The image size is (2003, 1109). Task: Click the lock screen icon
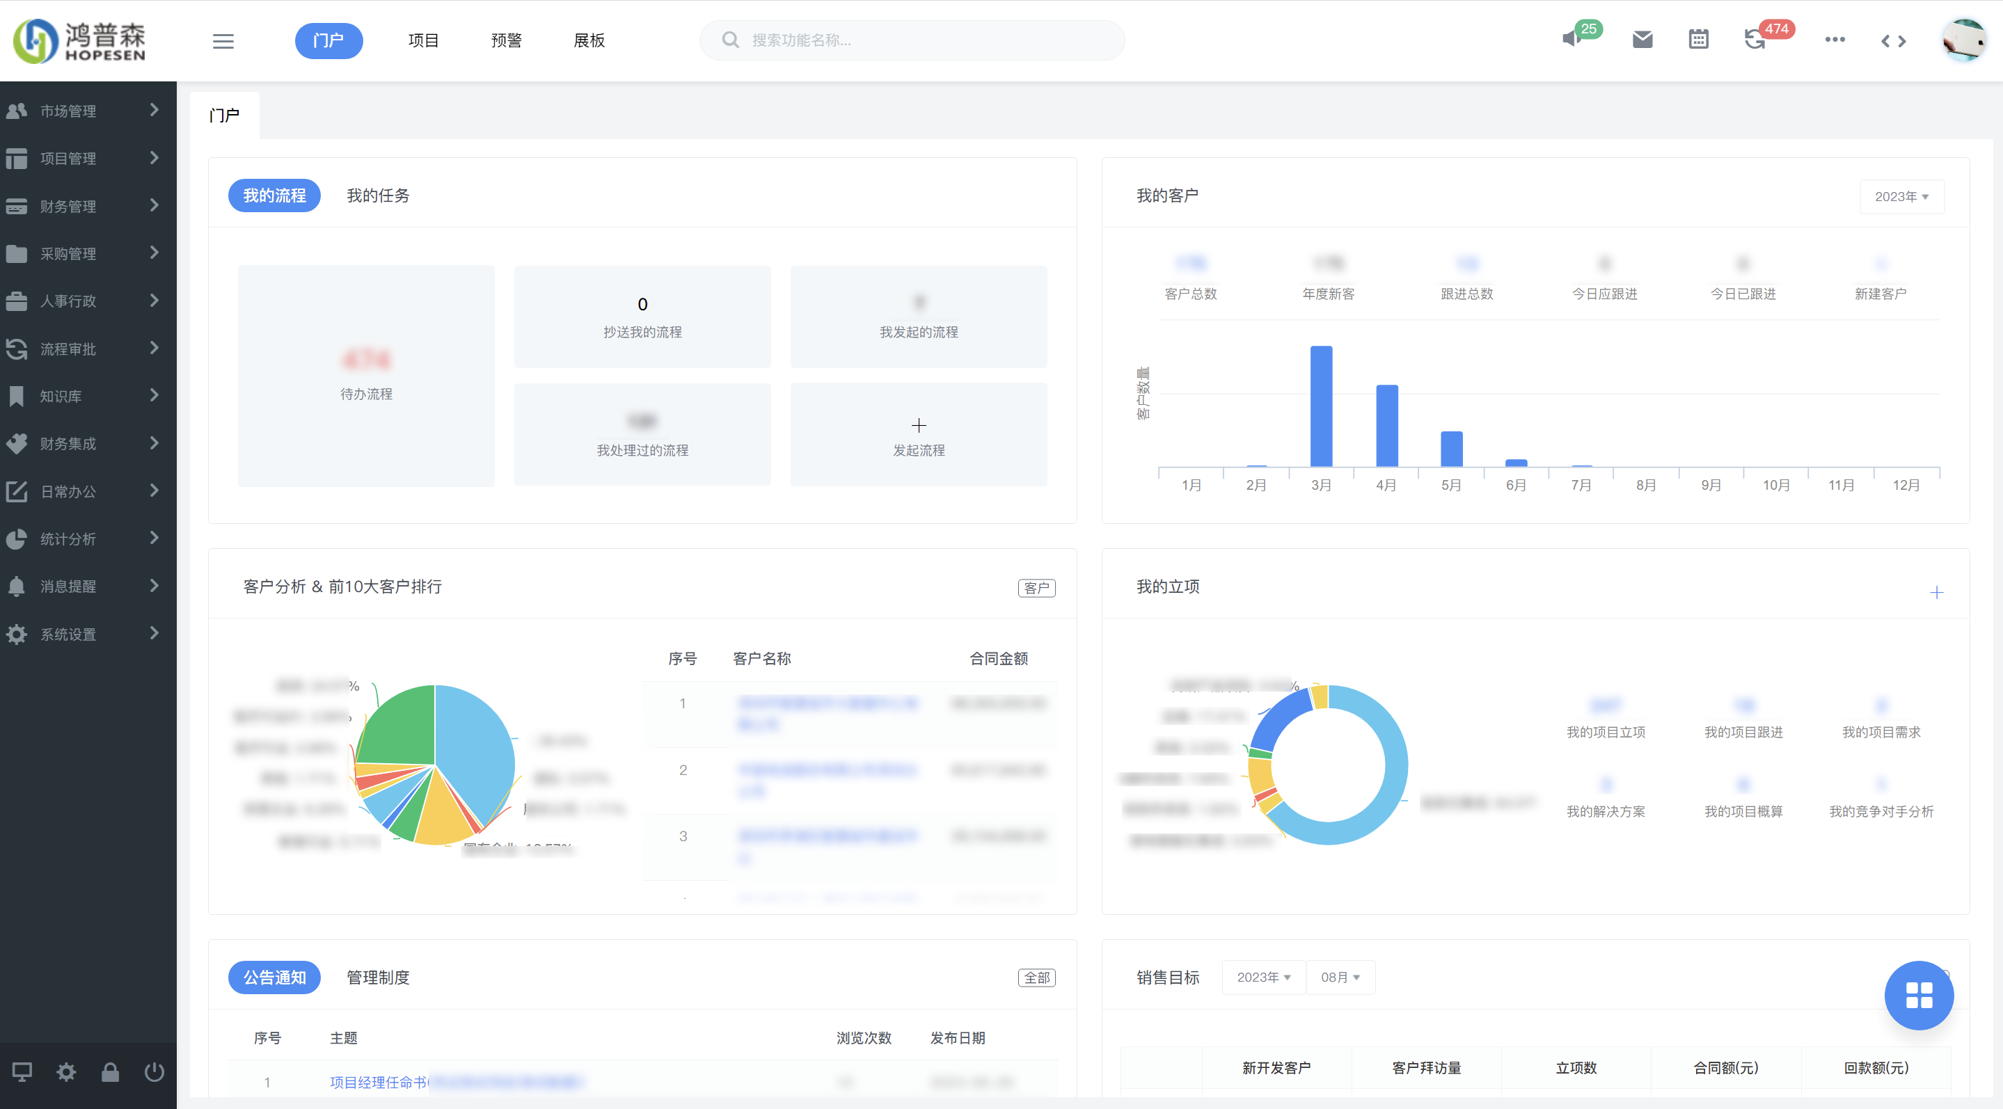(x=110, y=1072)
